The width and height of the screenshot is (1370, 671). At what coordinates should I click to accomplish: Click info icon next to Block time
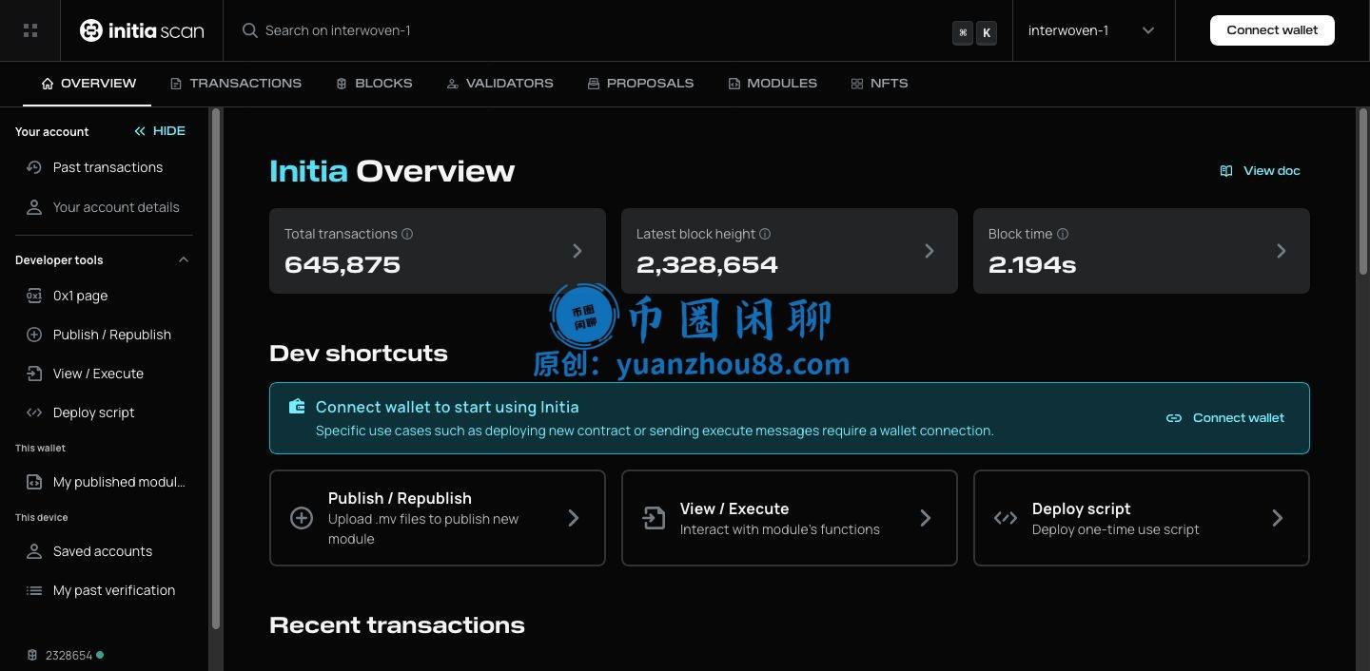point(1063,234)
